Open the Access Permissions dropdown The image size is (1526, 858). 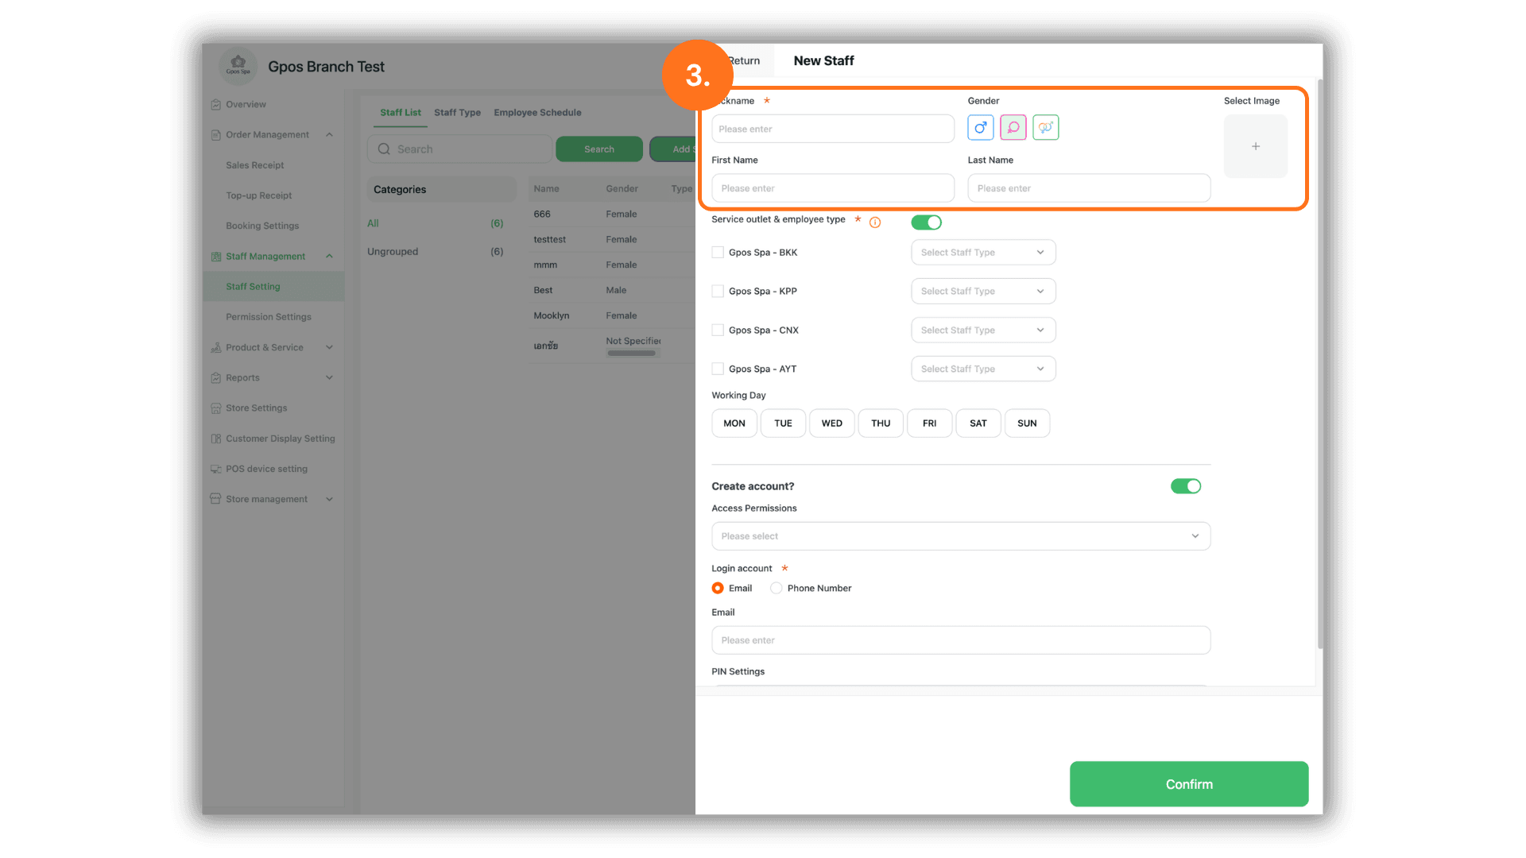tap(961, 536)
